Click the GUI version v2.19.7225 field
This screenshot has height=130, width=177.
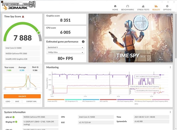(x=96, y=122)
